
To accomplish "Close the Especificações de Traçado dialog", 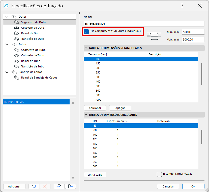I will pos(200,6).
